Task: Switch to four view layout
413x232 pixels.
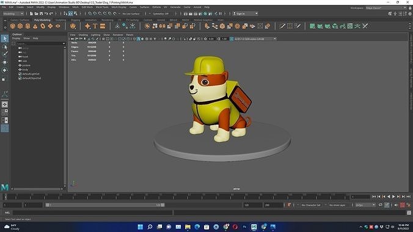Action: coord(4,112)
